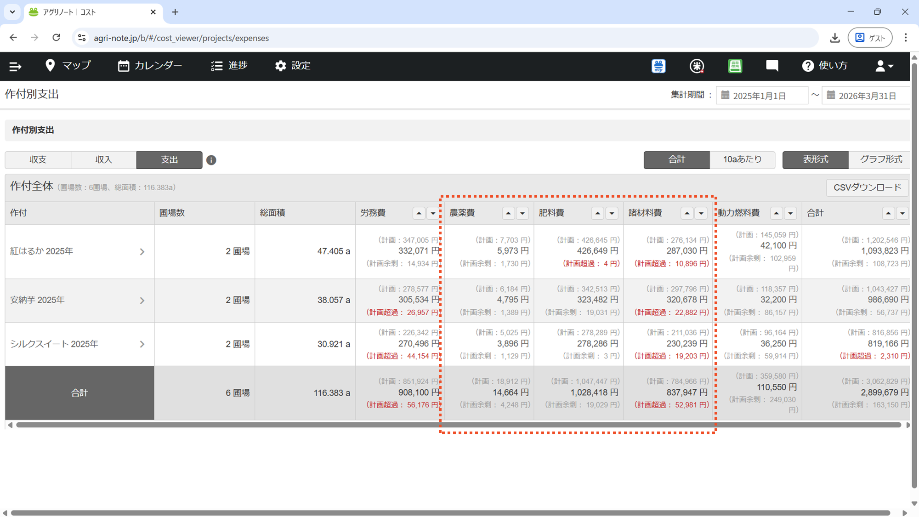Expand the シルクスイート 2025年 row chevron
This screenshot has height=517, width=919.
[142, 344]
